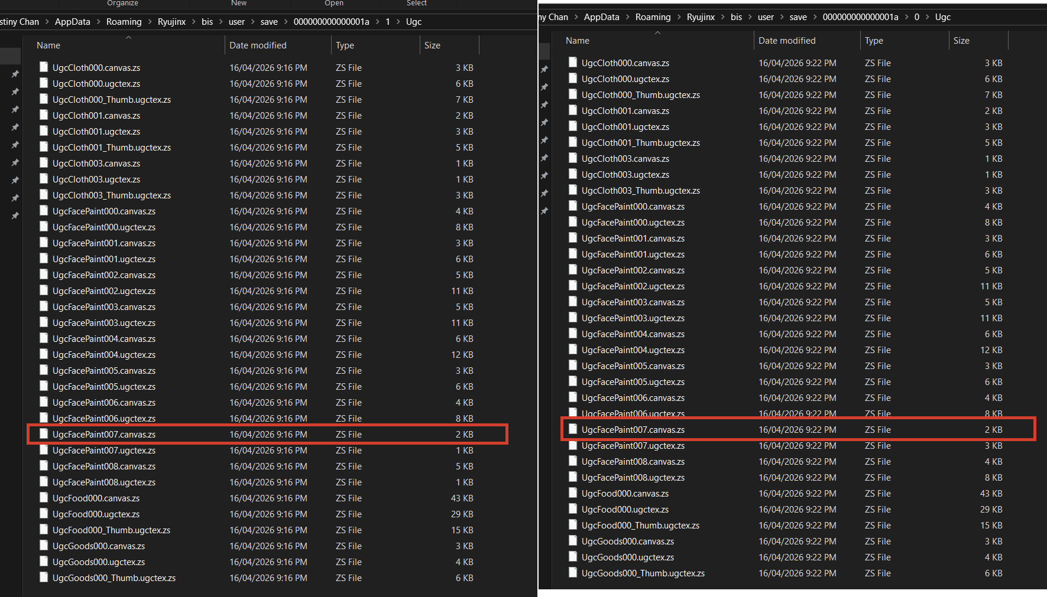Expand chevron after AppData in left window breadcrumb
Screen dimensions: 1047x597
[x=98, y=22]
